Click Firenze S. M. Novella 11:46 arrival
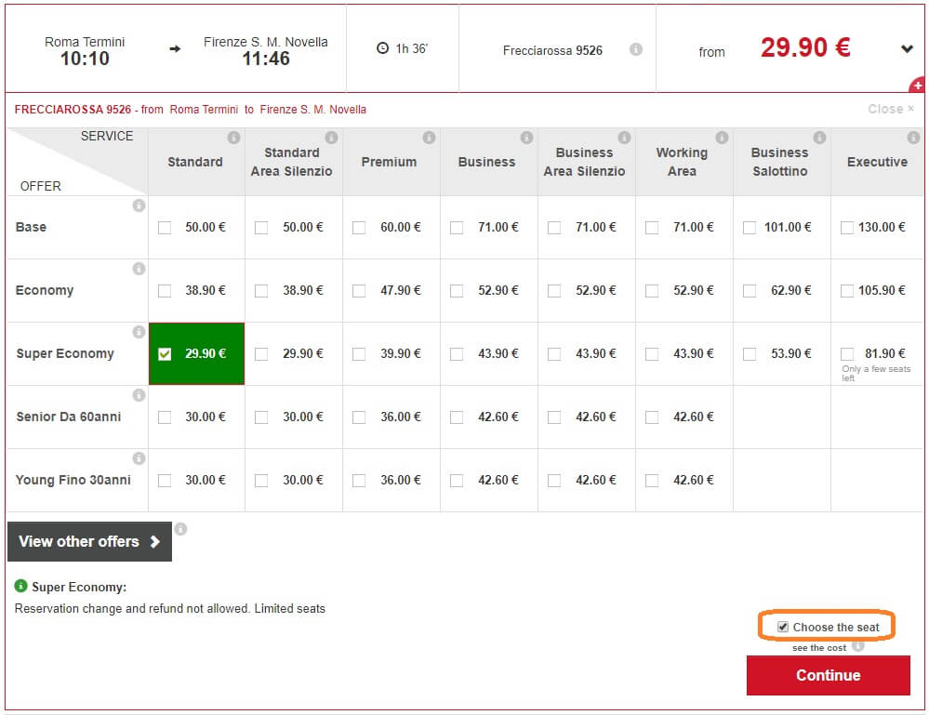The width and height of the screenshot is (929, 715). pyautogui.click(x=265, y=50)
